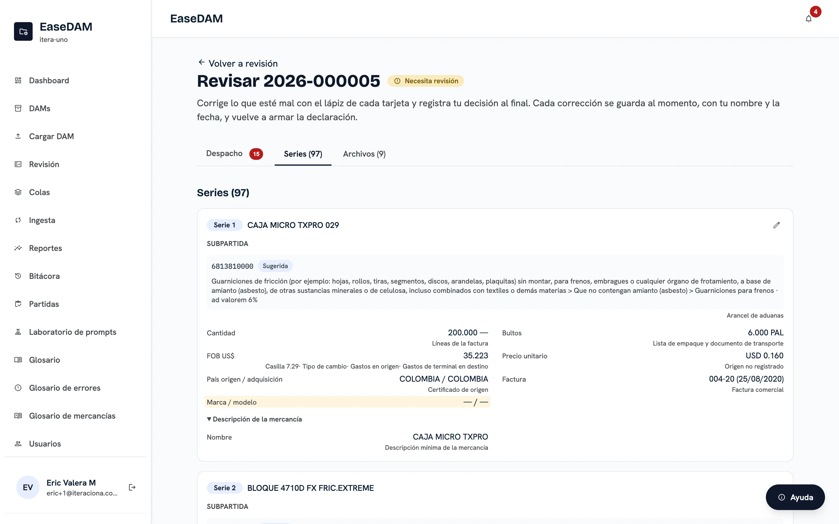Click the highlighted Marca / modelo row

[347, 402]
